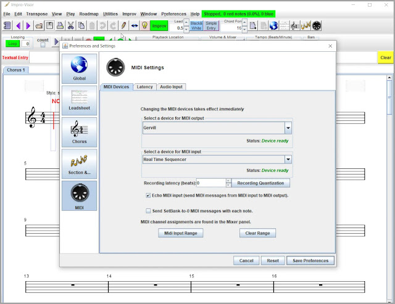Toggle the green Improv button
This screenshot has width=395, height=304.
coord(159,26)
